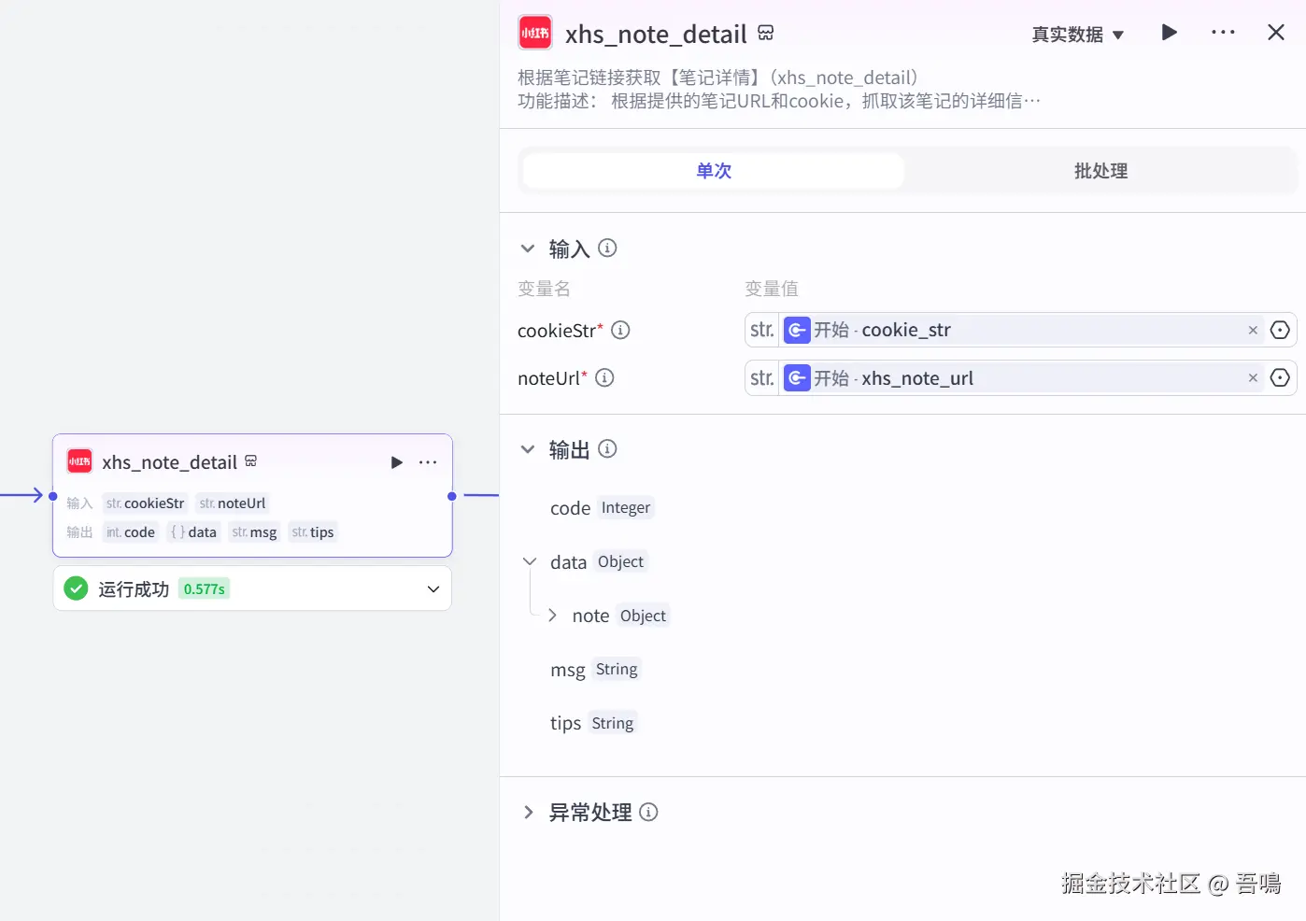Open the 真实数据 dropdown
1306x921 pixels.
1078,35
